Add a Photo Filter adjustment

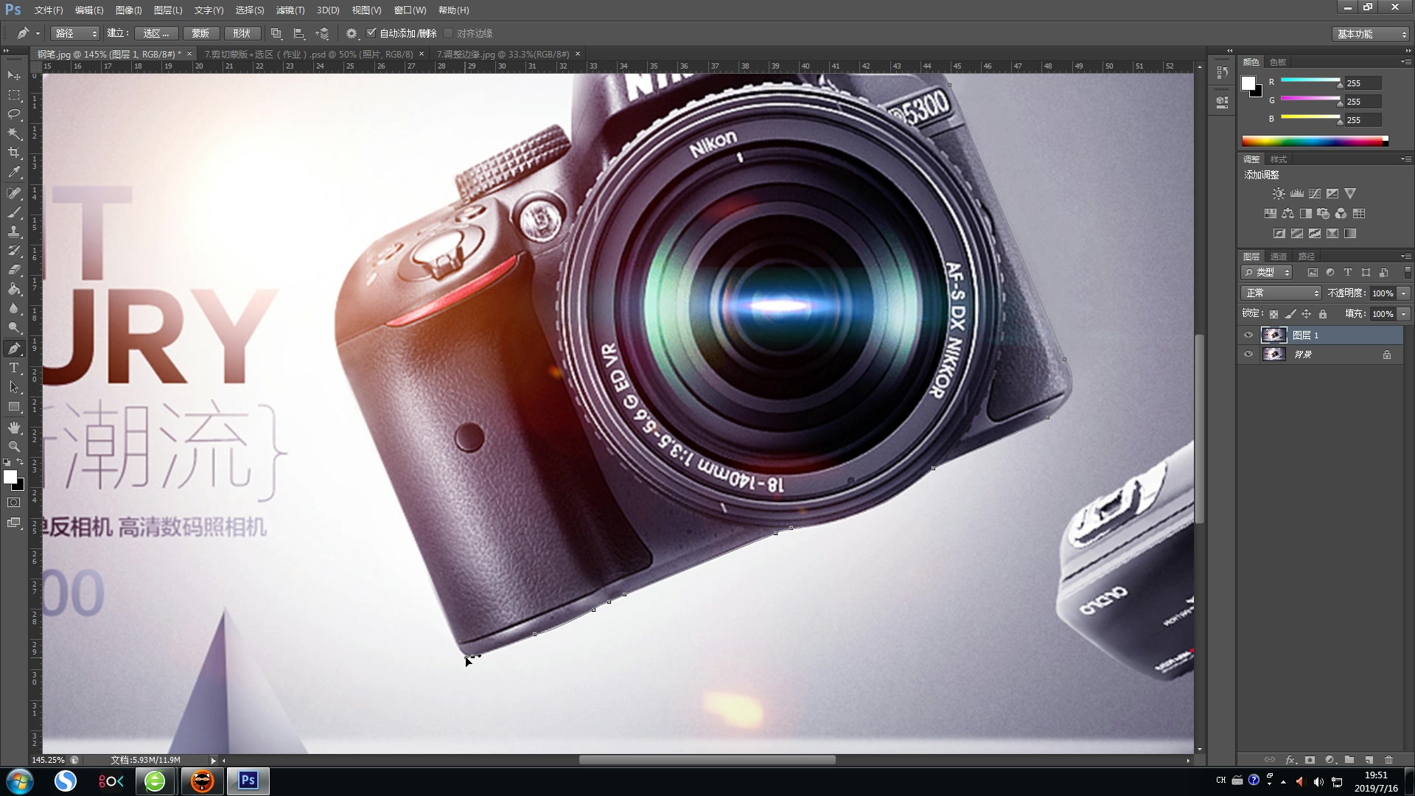click(x=1323, y=214)
